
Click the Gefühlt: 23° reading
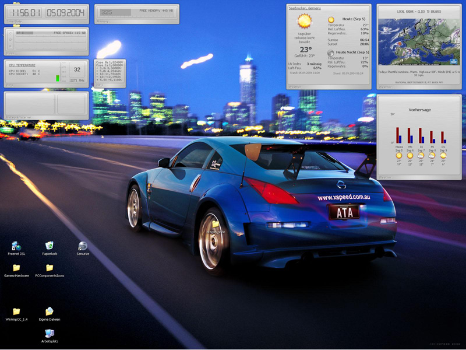[304, 56]
